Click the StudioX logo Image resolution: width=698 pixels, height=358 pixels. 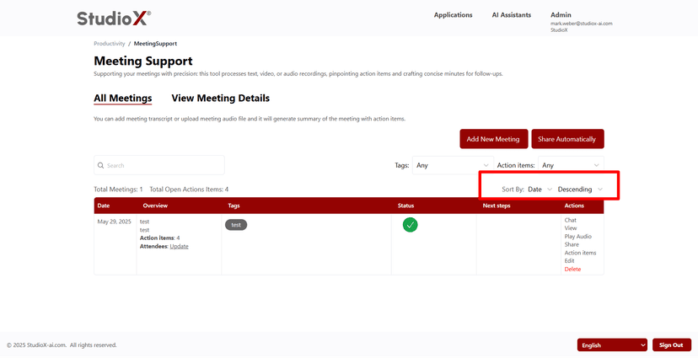(114, 18)
